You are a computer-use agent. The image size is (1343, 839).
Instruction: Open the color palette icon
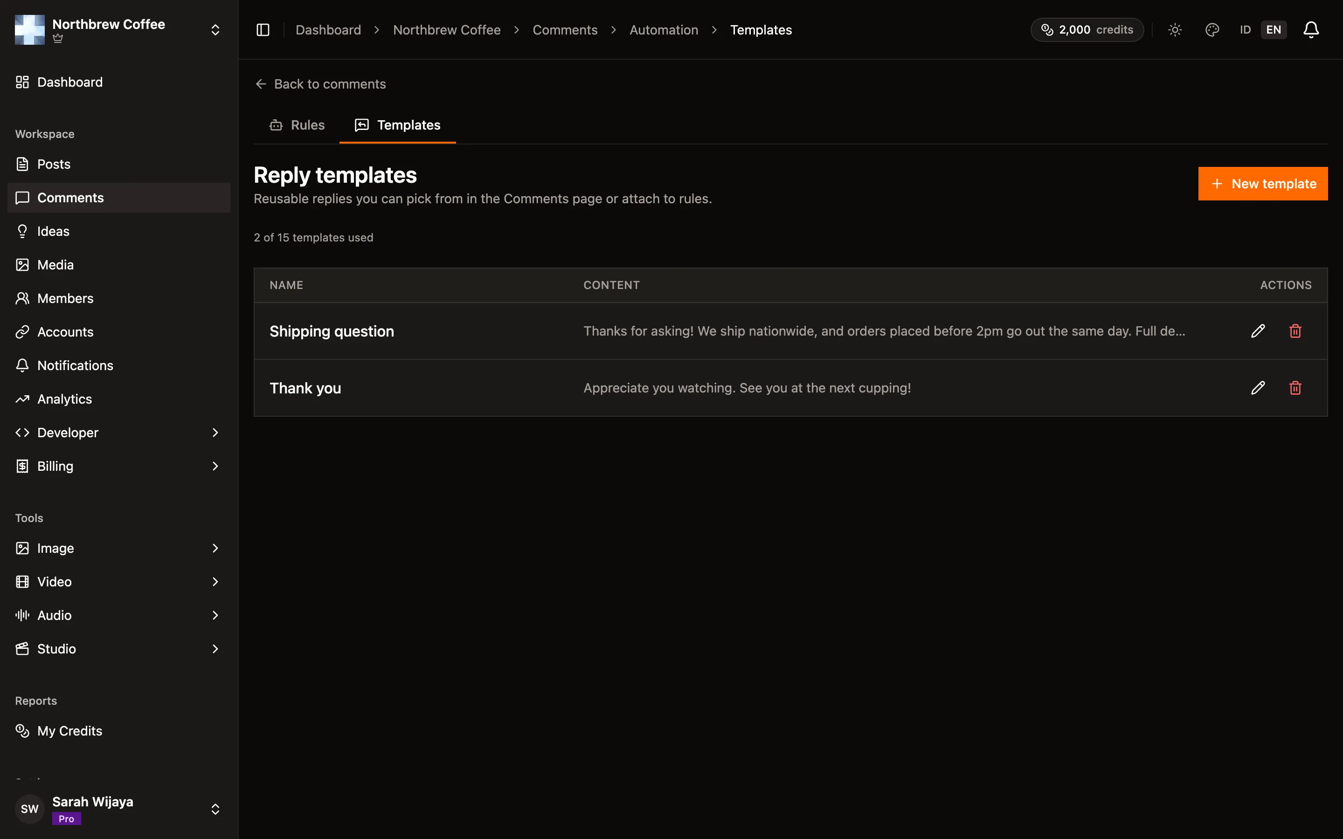pos(1212,30)
